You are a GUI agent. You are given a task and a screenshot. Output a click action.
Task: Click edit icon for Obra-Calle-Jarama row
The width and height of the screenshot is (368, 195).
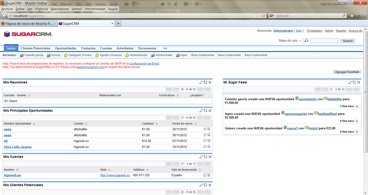pyautogui.click(x=205, y=147)
